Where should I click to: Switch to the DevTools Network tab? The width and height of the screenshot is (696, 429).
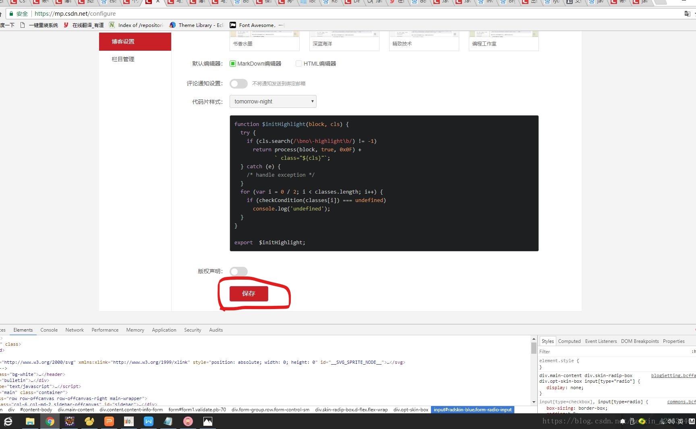[75, 330]
